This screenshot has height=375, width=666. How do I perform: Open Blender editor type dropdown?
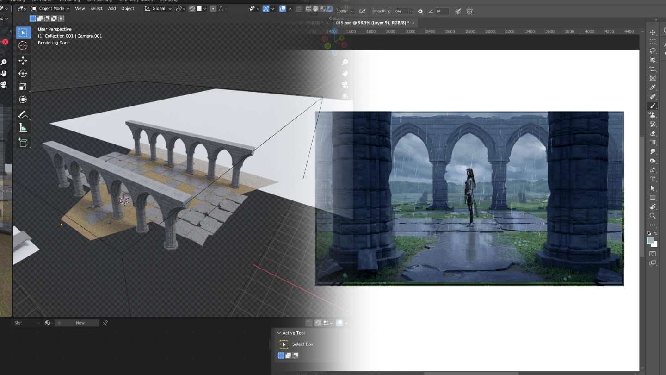[22, 9]
